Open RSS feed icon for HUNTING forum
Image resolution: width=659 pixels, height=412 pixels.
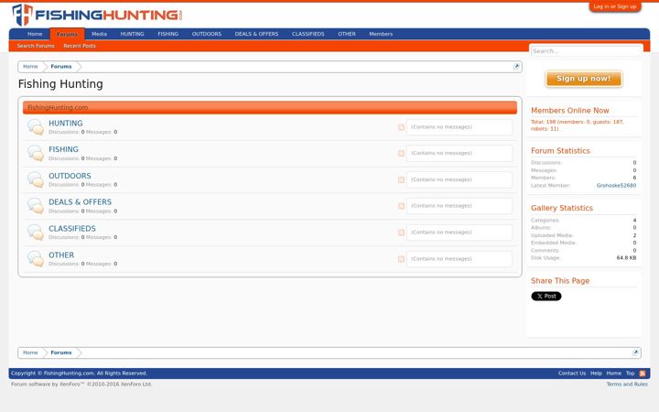click(402, 127)
